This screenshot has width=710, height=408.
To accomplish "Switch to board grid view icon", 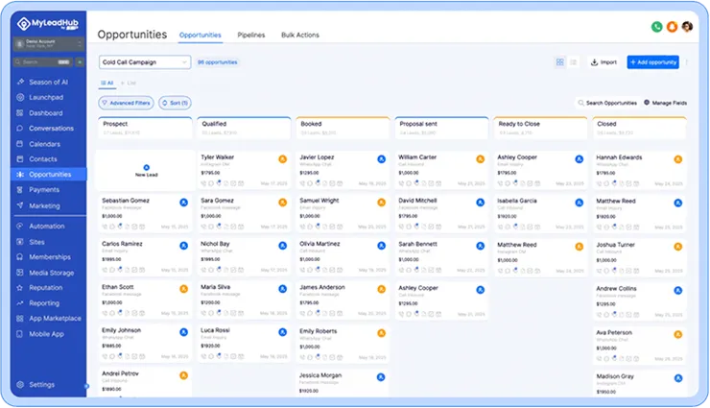I will (x=560, y=62).
